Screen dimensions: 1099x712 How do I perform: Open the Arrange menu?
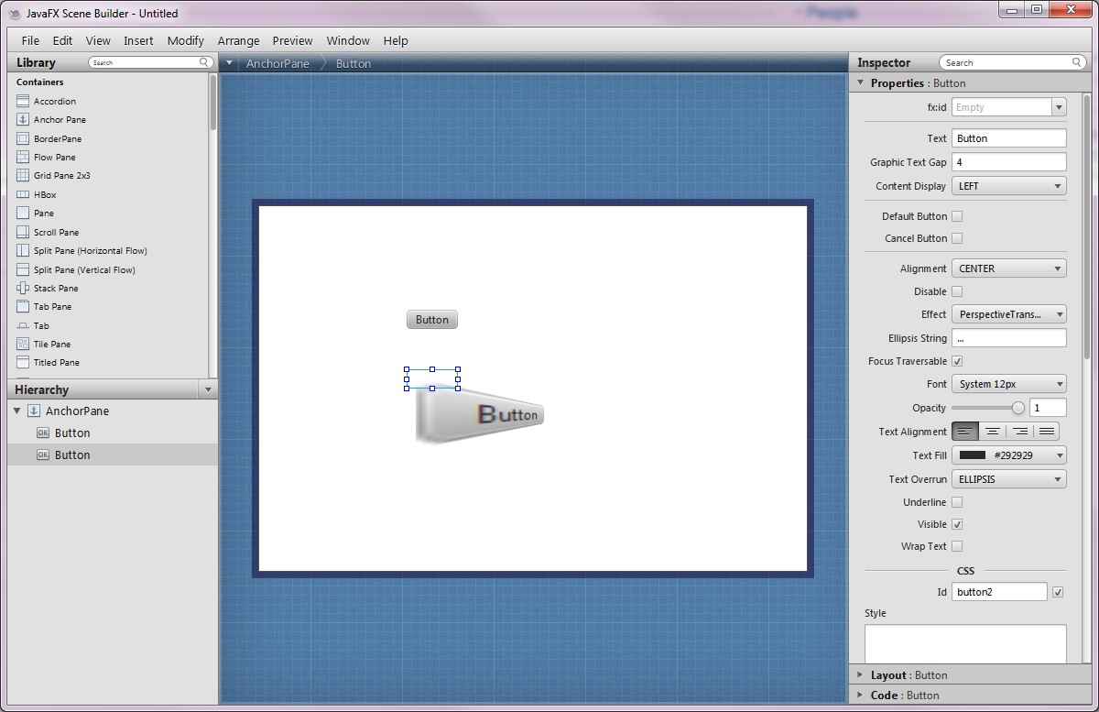238,40
